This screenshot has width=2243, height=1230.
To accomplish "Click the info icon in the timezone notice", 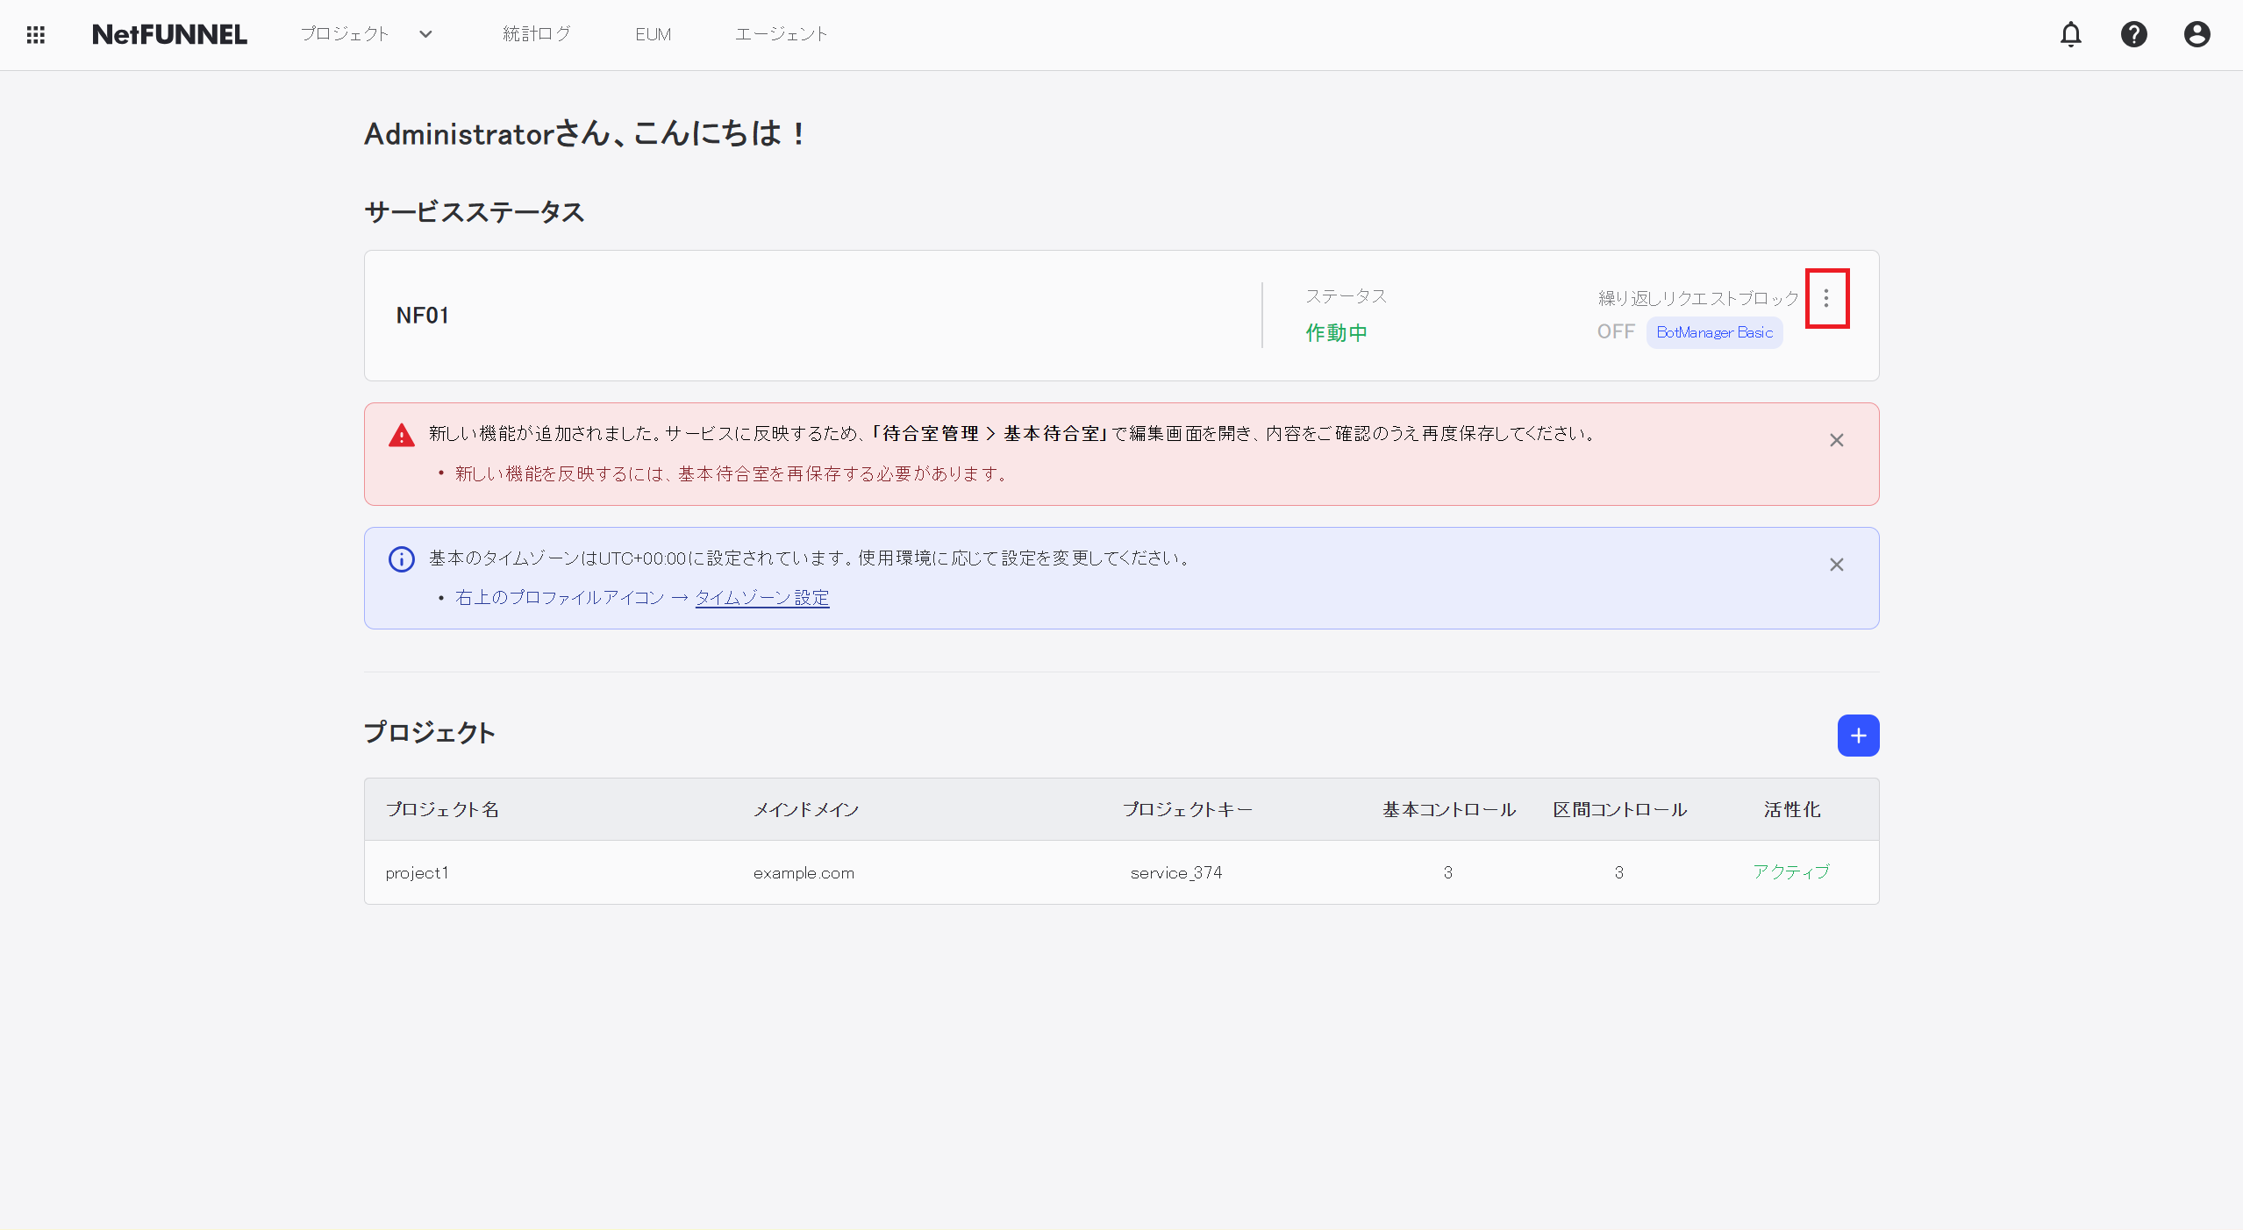I will [400, 558].
